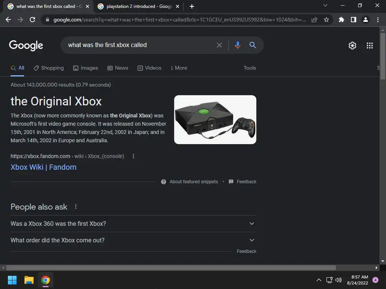Close the 'what was the first xbox called' tab
This screenshot has height=289, width=386.
tap(87, 6)
